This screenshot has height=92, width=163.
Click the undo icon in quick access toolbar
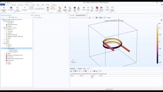coord(14,3)
